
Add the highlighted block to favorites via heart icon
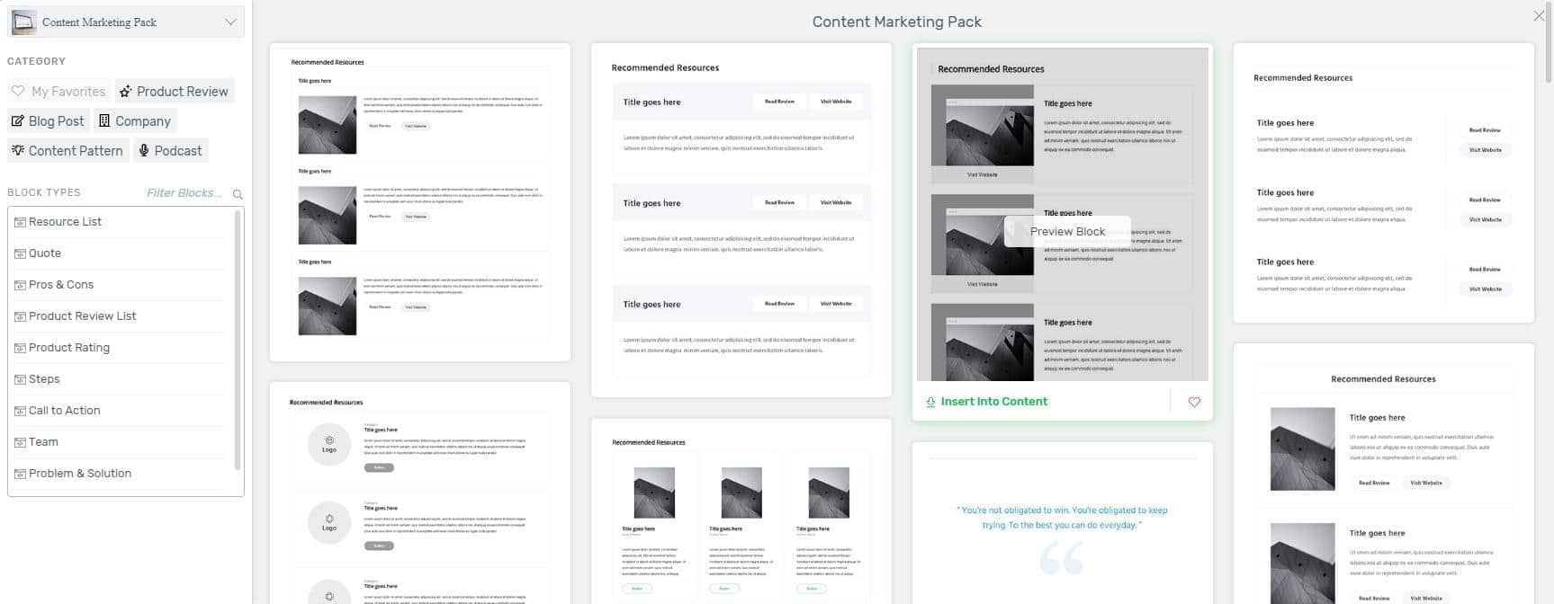tap(1194, 402)
